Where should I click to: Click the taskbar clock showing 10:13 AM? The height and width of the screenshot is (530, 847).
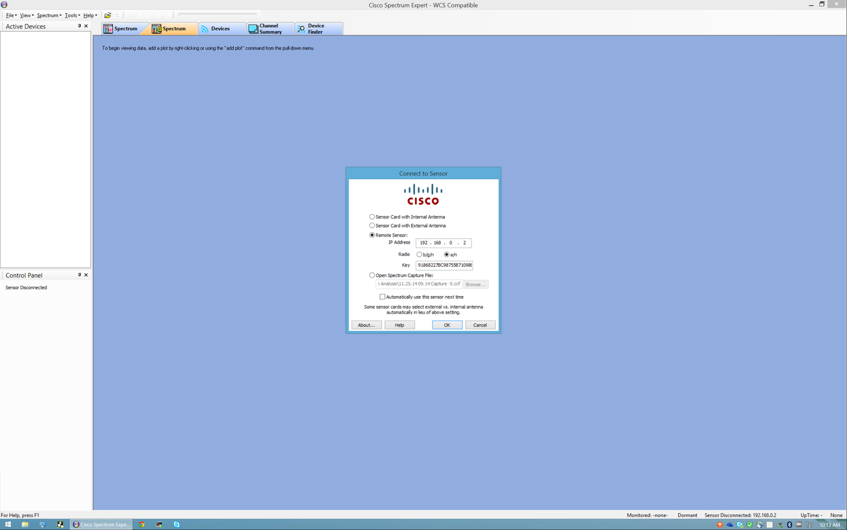click(x=829, y=525)
